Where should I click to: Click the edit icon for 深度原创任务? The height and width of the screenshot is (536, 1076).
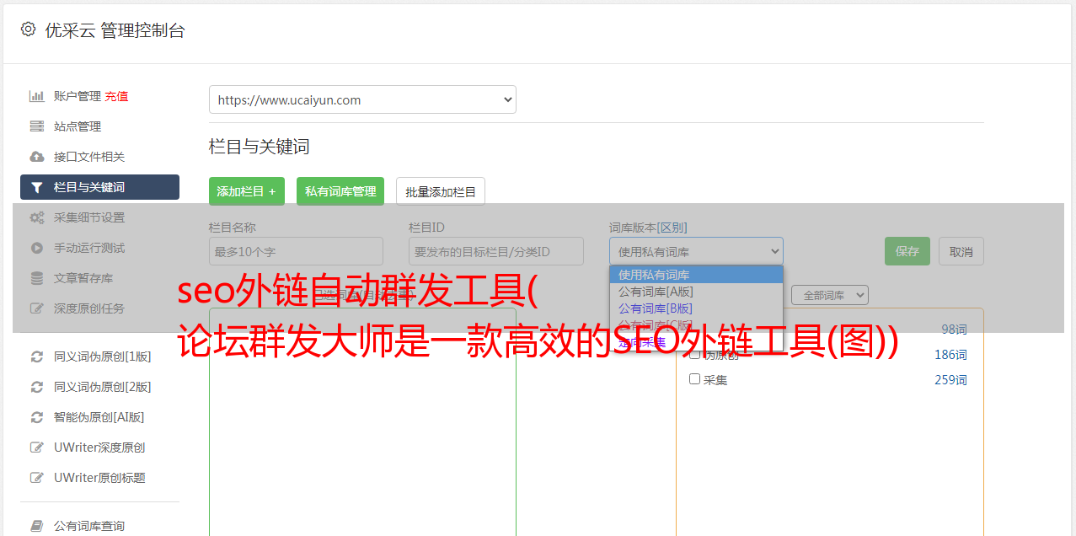point(37,308)
